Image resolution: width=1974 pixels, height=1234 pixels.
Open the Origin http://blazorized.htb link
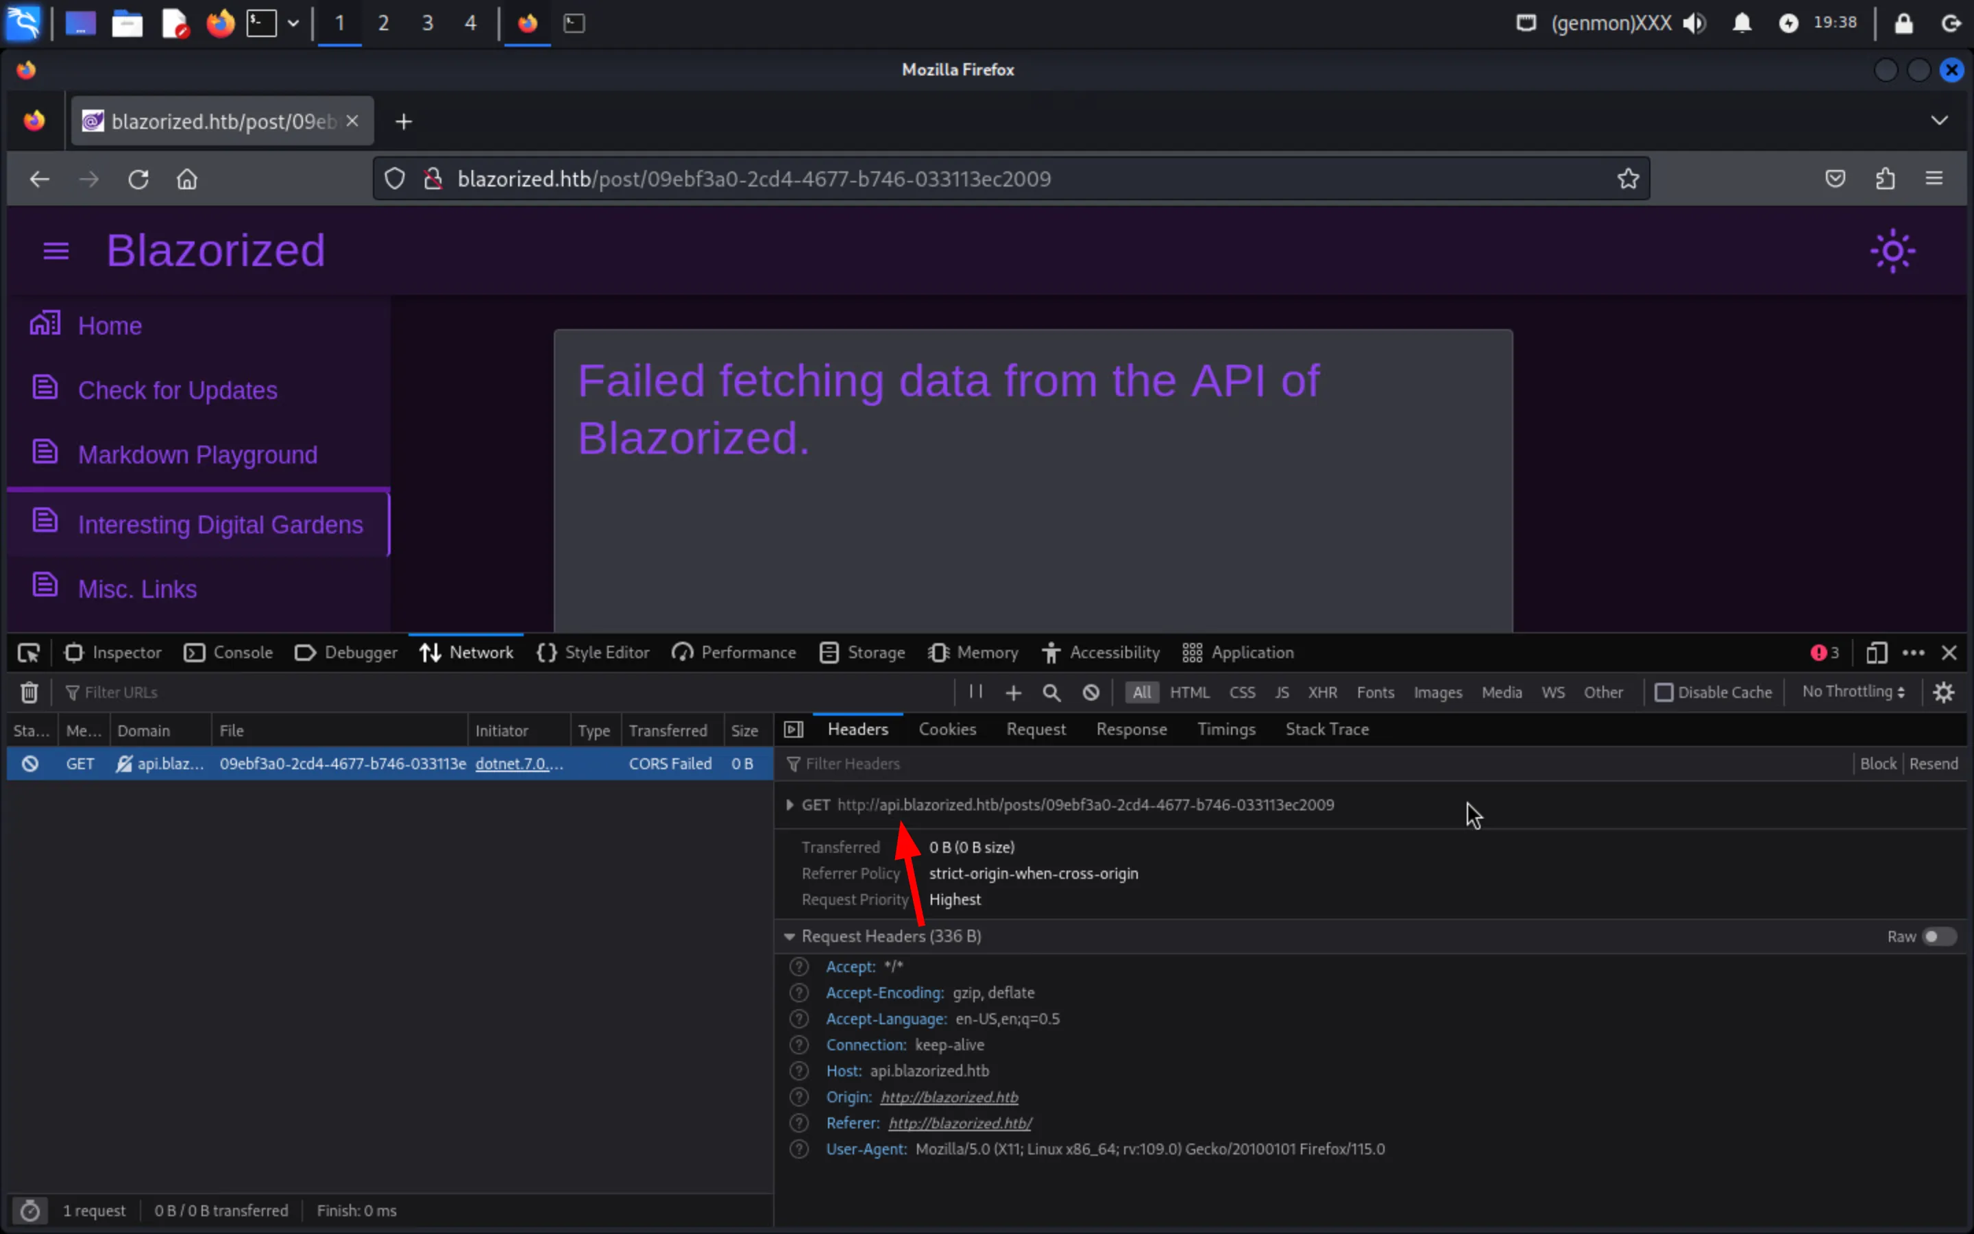(949, 1097)
